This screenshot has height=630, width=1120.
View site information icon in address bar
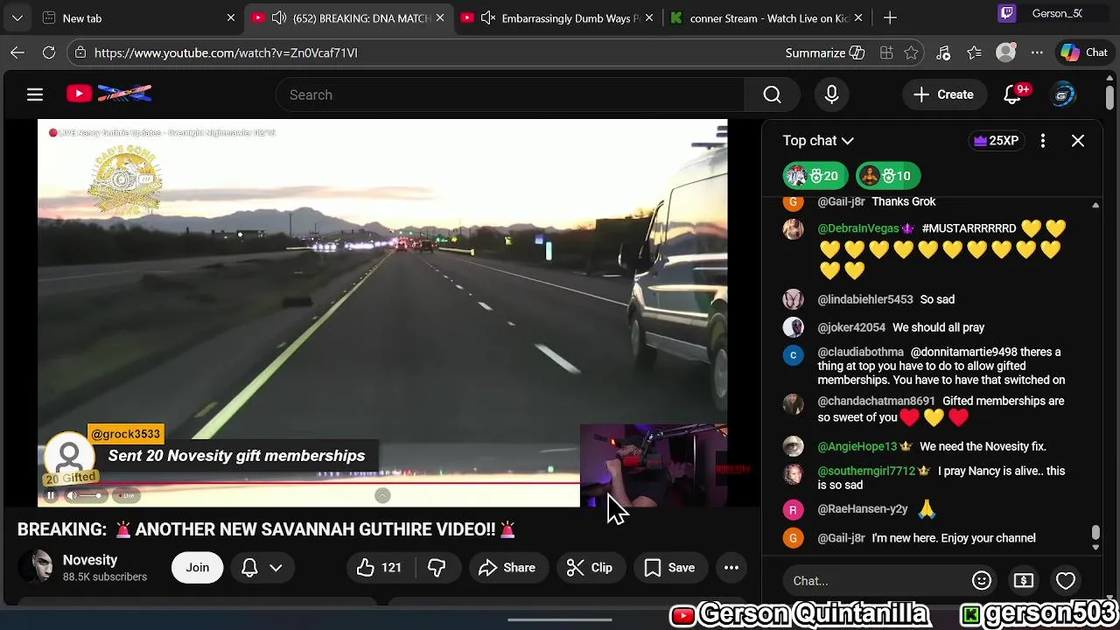pos(80,52)
